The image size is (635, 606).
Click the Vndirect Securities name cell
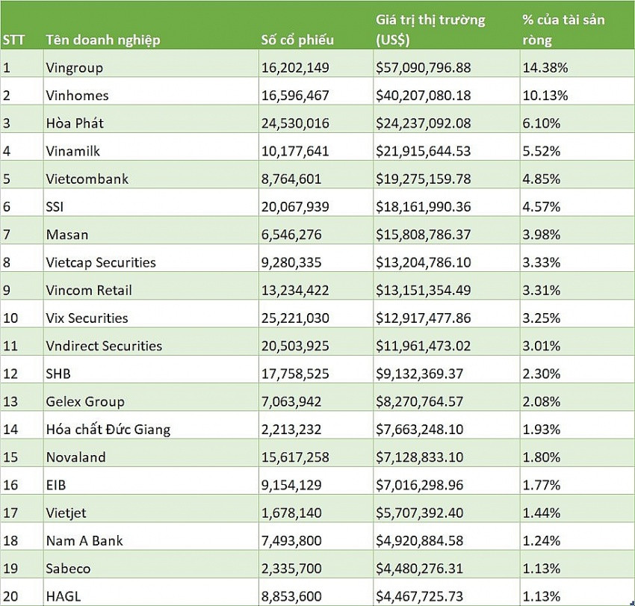151,346
